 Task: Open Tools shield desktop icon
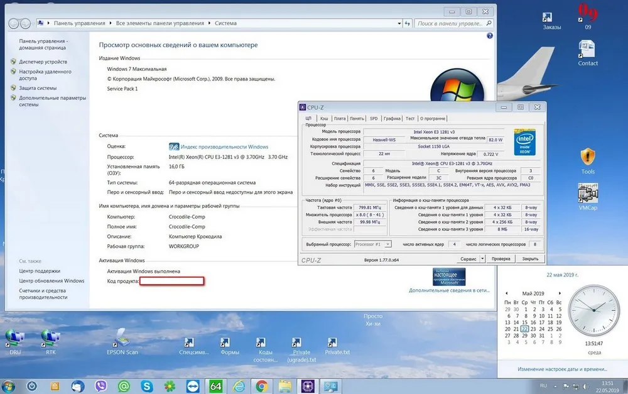click(588, 161)
